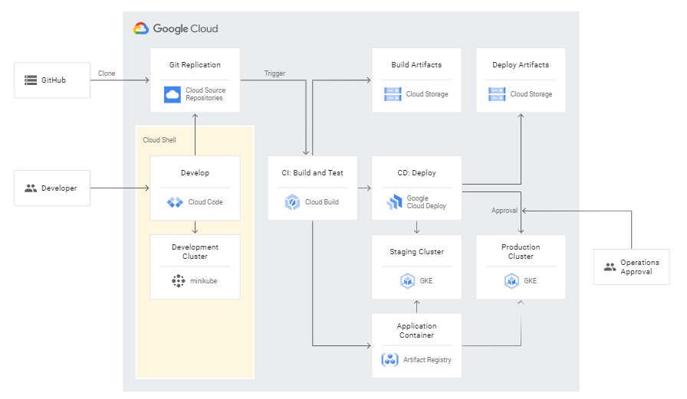This screenshot has width=687, height=399.
Task: Click the Developer text label
Action: [x=59, y=188]
